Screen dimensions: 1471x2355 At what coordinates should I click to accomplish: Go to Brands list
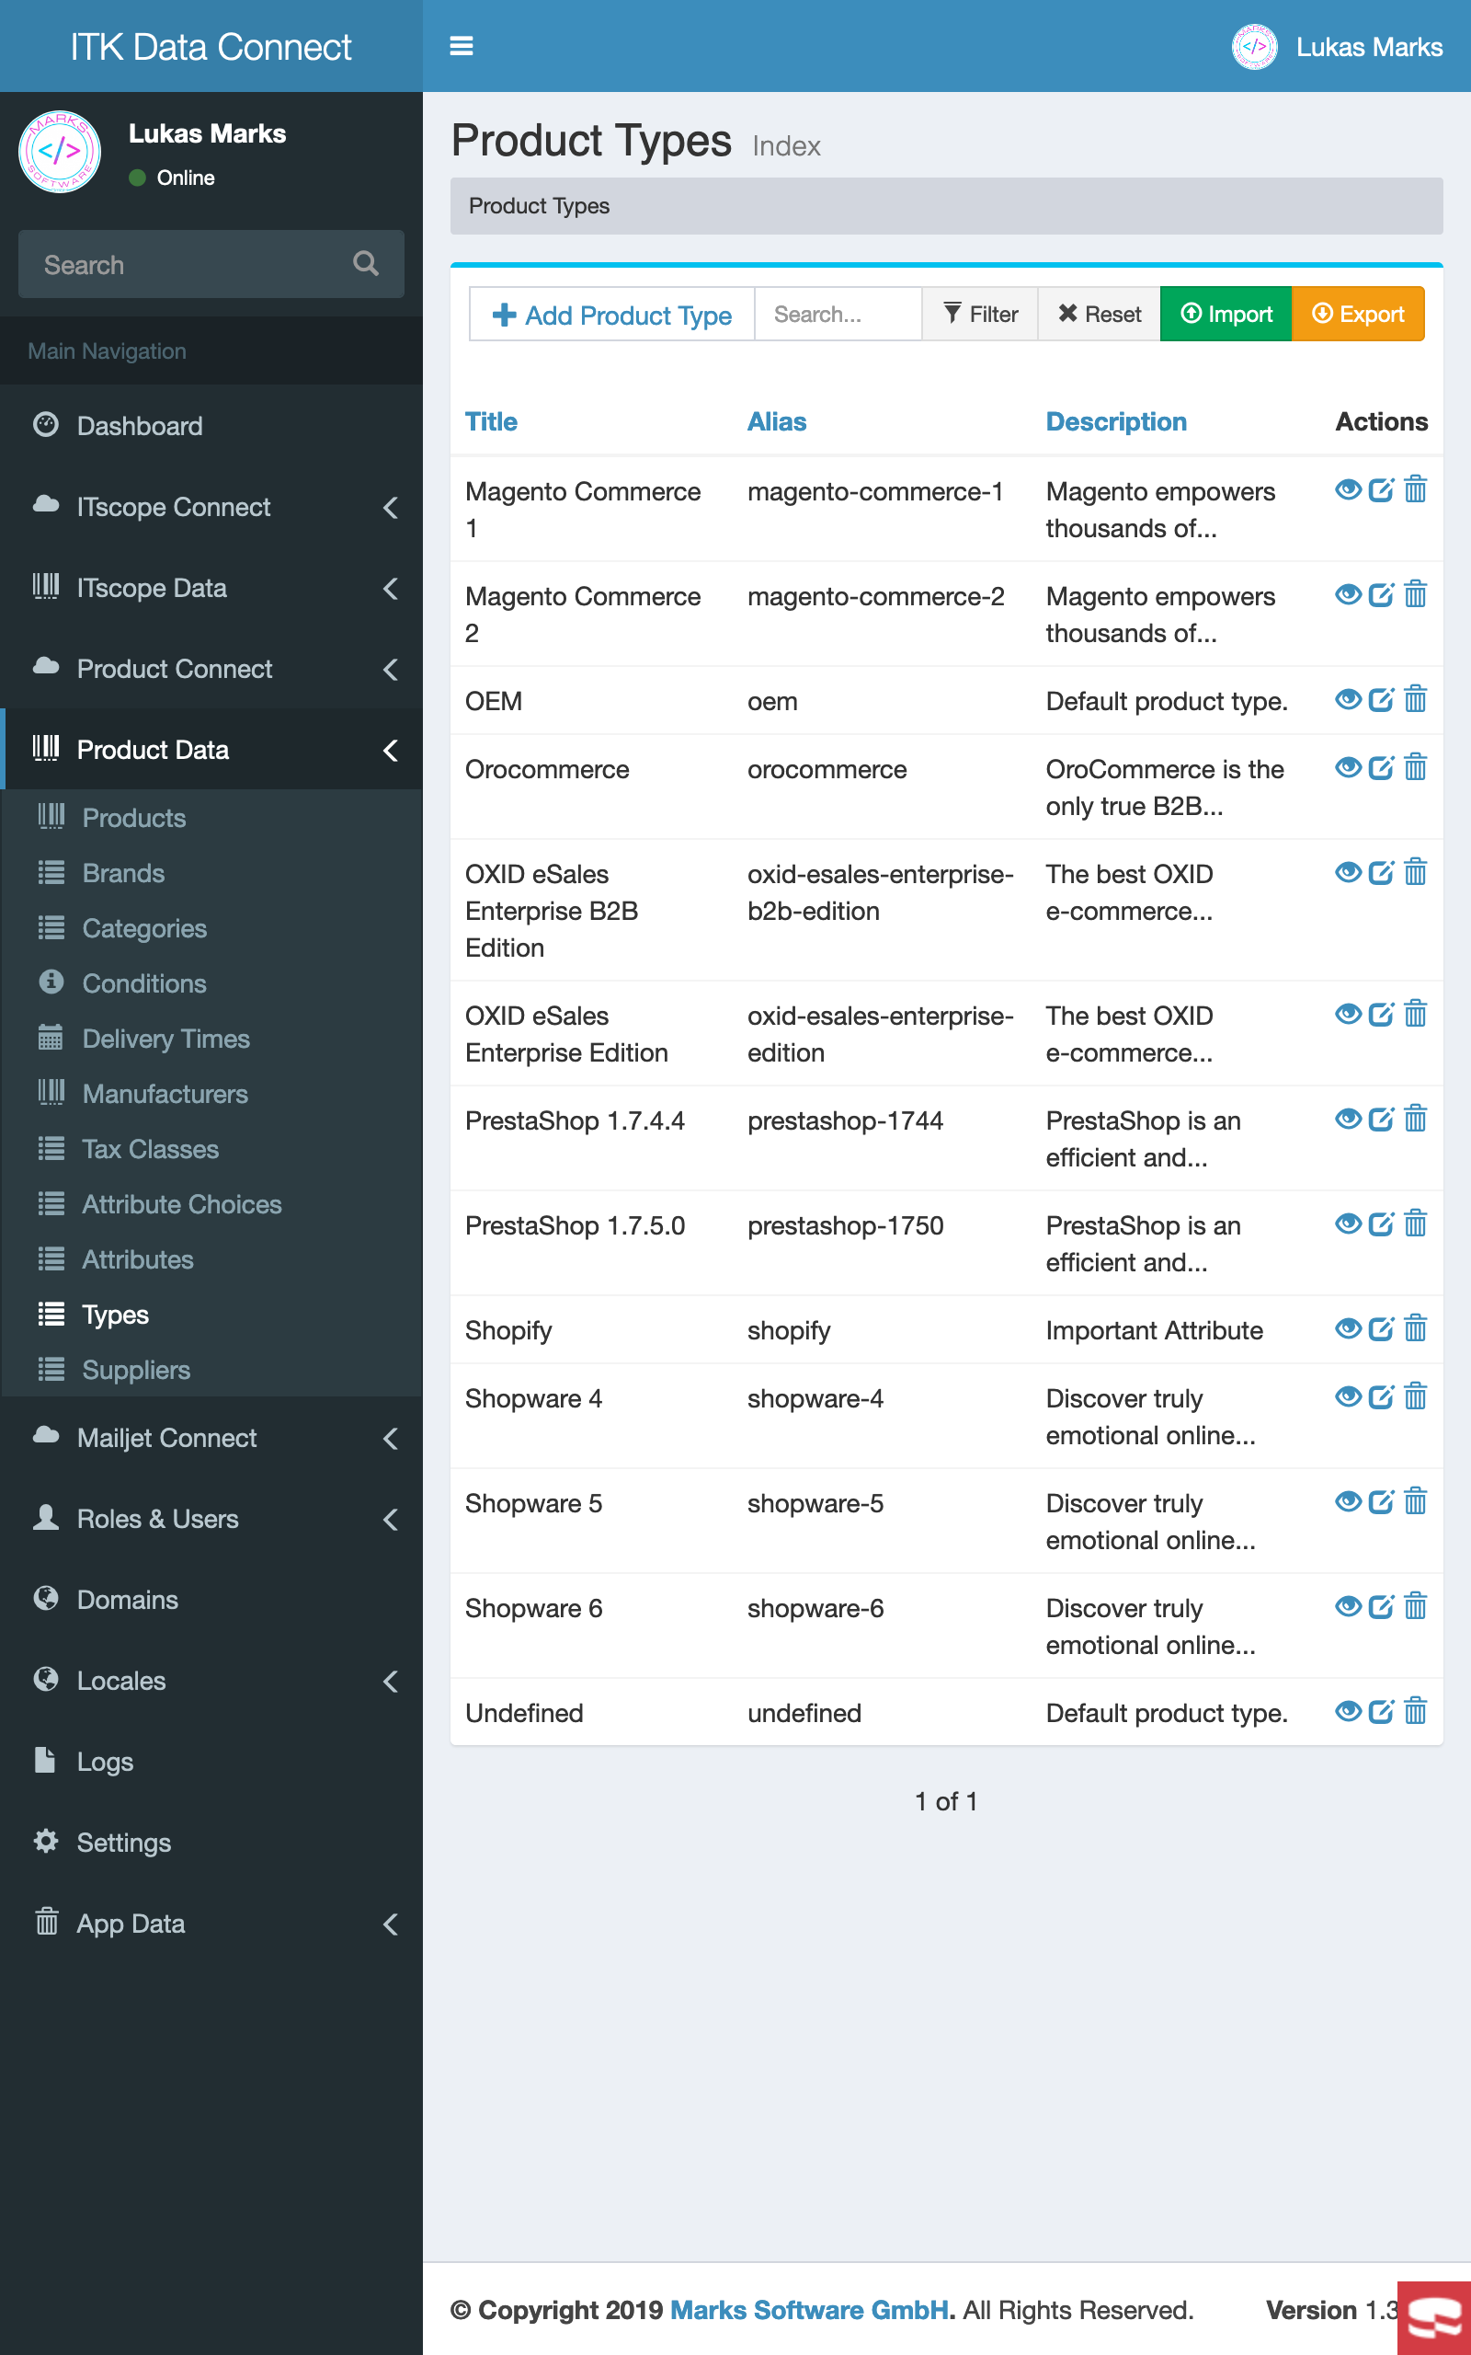tap(211, 873)
